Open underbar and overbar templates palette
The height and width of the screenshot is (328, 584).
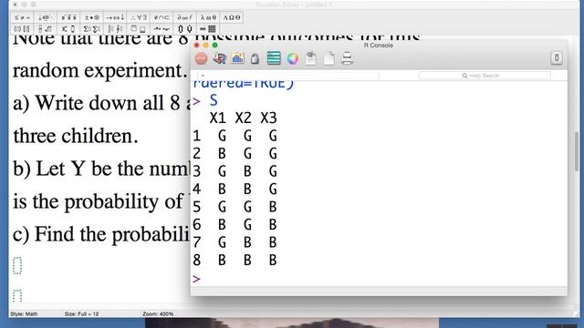click(138, 28)
